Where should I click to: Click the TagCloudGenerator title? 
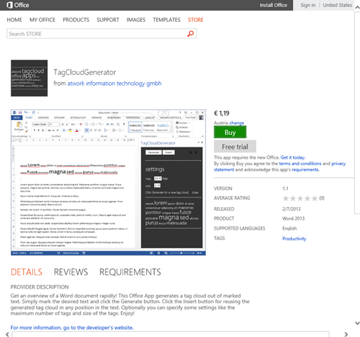coord(84,72)
